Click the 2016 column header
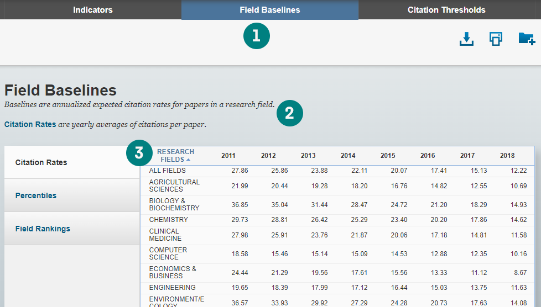 click(x=428, y=155)
